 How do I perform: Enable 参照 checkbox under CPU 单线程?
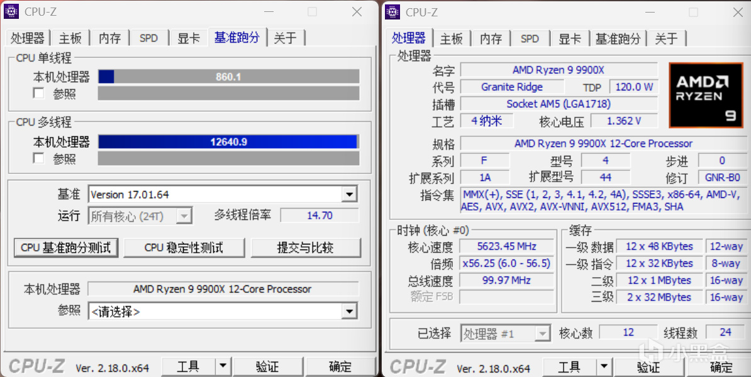point(39,93)
